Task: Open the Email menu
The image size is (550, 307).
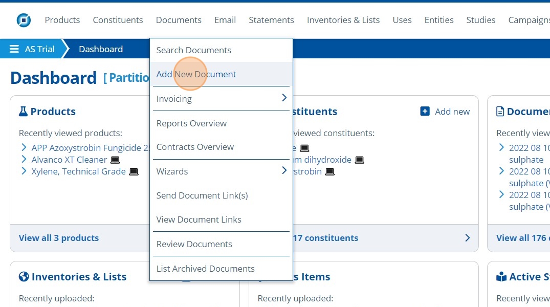Action: [x=225, y=20]
